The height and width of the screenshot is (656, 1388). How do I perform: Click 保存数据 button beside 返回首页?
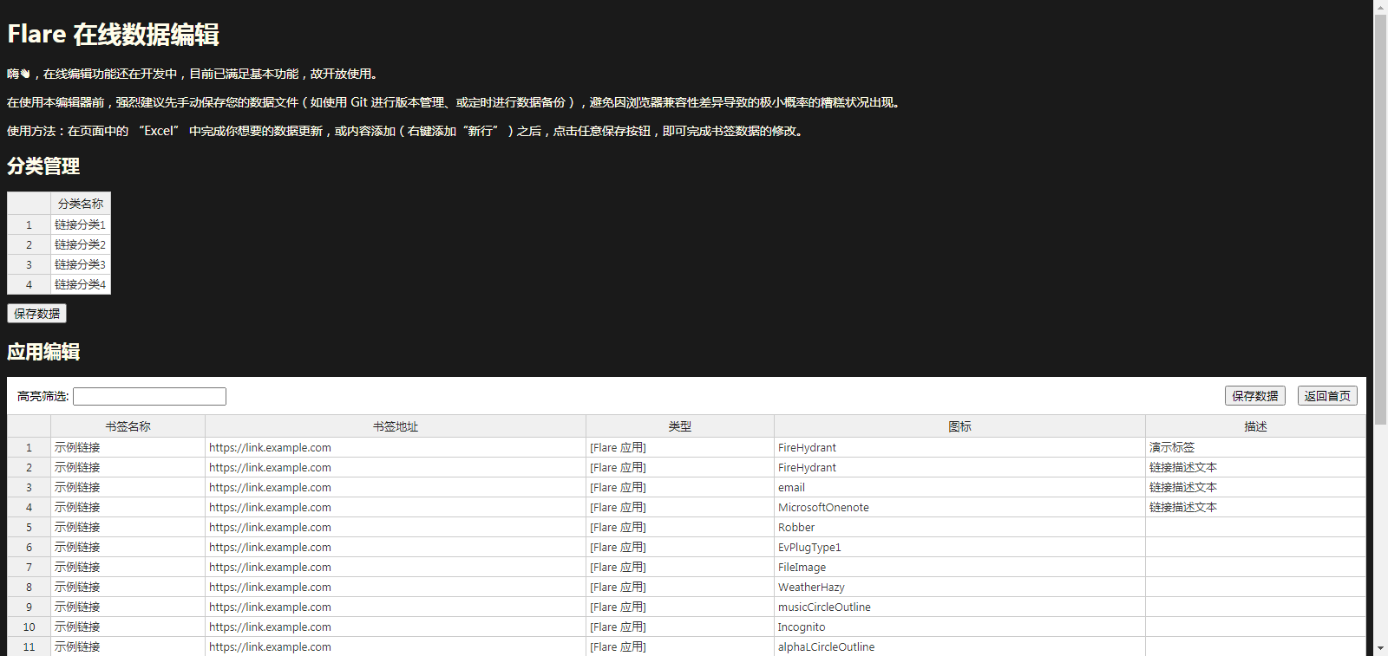(x=1254, y=396)
